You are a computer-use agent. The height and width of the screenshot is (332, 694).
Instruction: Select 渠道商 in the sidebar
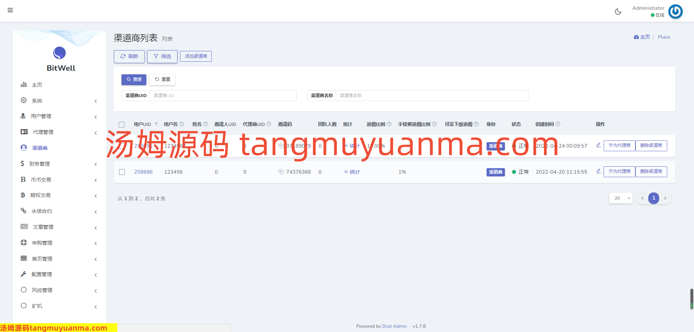point(40,148)
